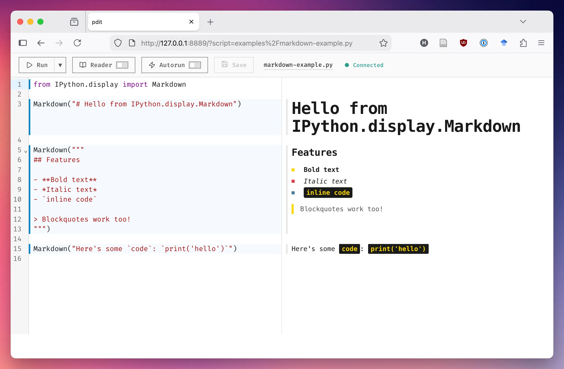Click the extensions puzzle piece icon
Image resolution: width=564 pixels, height=369 pixels.
[x=523, y=43]
